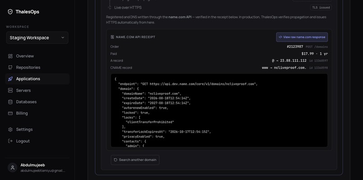Click the Databases cylinder icon

pos(10,102)
